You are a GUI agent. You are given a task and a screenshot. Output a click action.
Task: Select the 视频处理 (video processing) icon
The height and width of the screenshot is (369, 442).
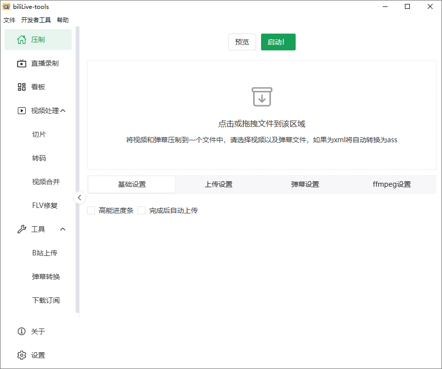(22, 111)
